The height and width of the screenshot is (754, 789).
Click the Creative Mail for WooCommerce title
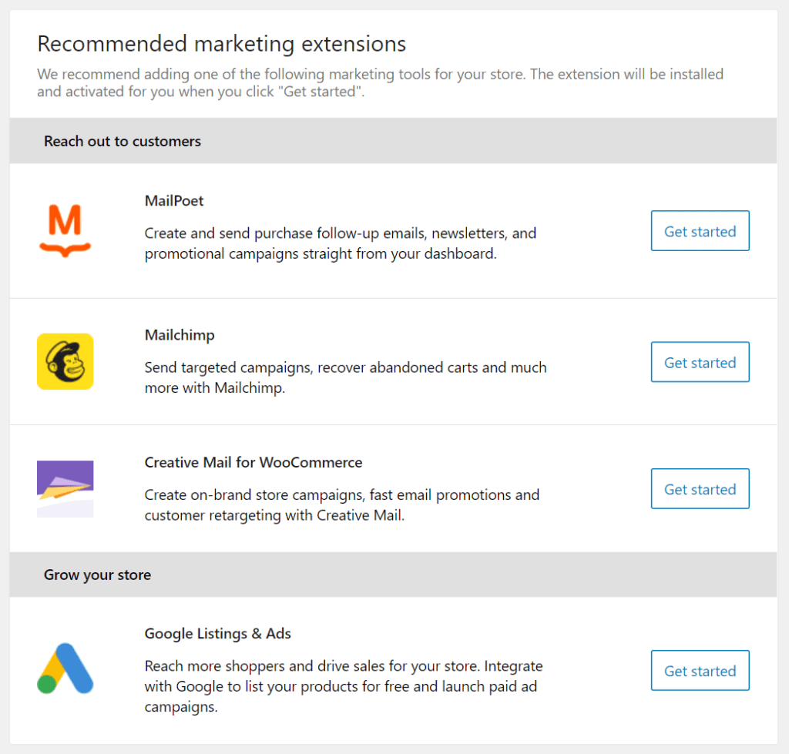253,463
